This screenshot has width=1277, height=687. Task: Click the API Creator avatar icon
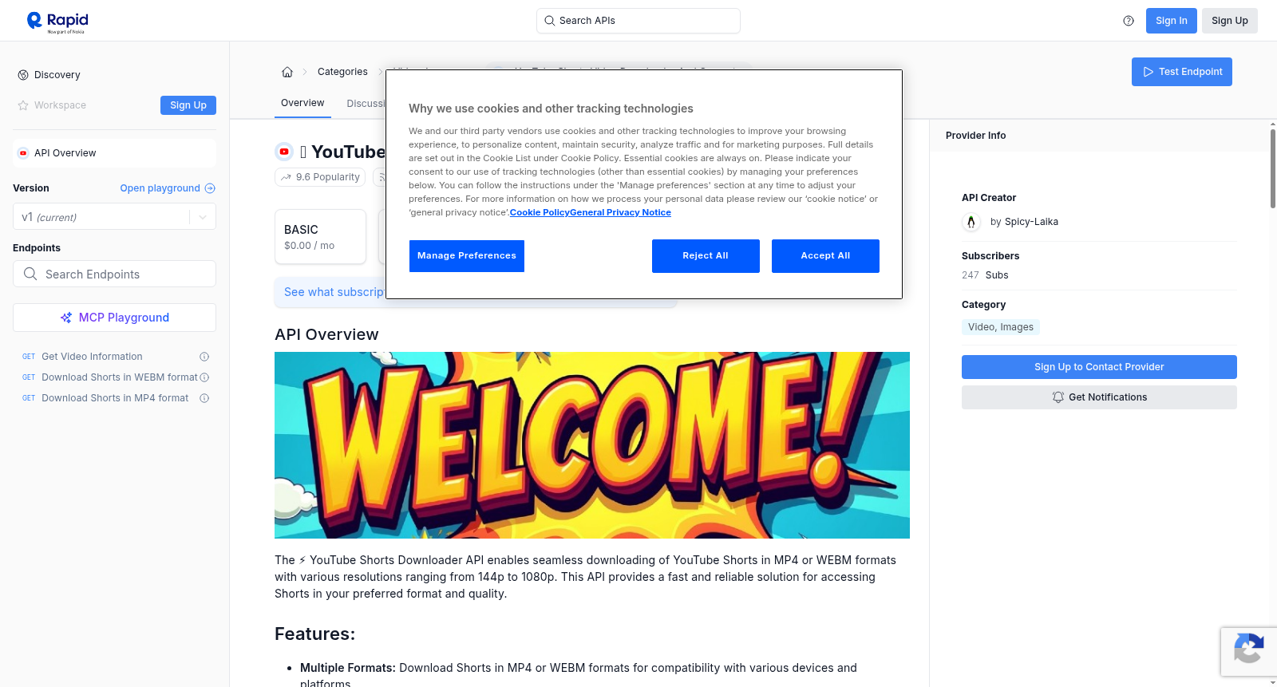(x=971, y=222)
